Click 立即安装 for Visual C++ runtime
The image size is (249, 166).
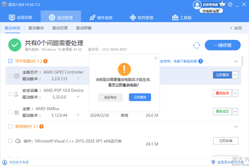[226, 141]
